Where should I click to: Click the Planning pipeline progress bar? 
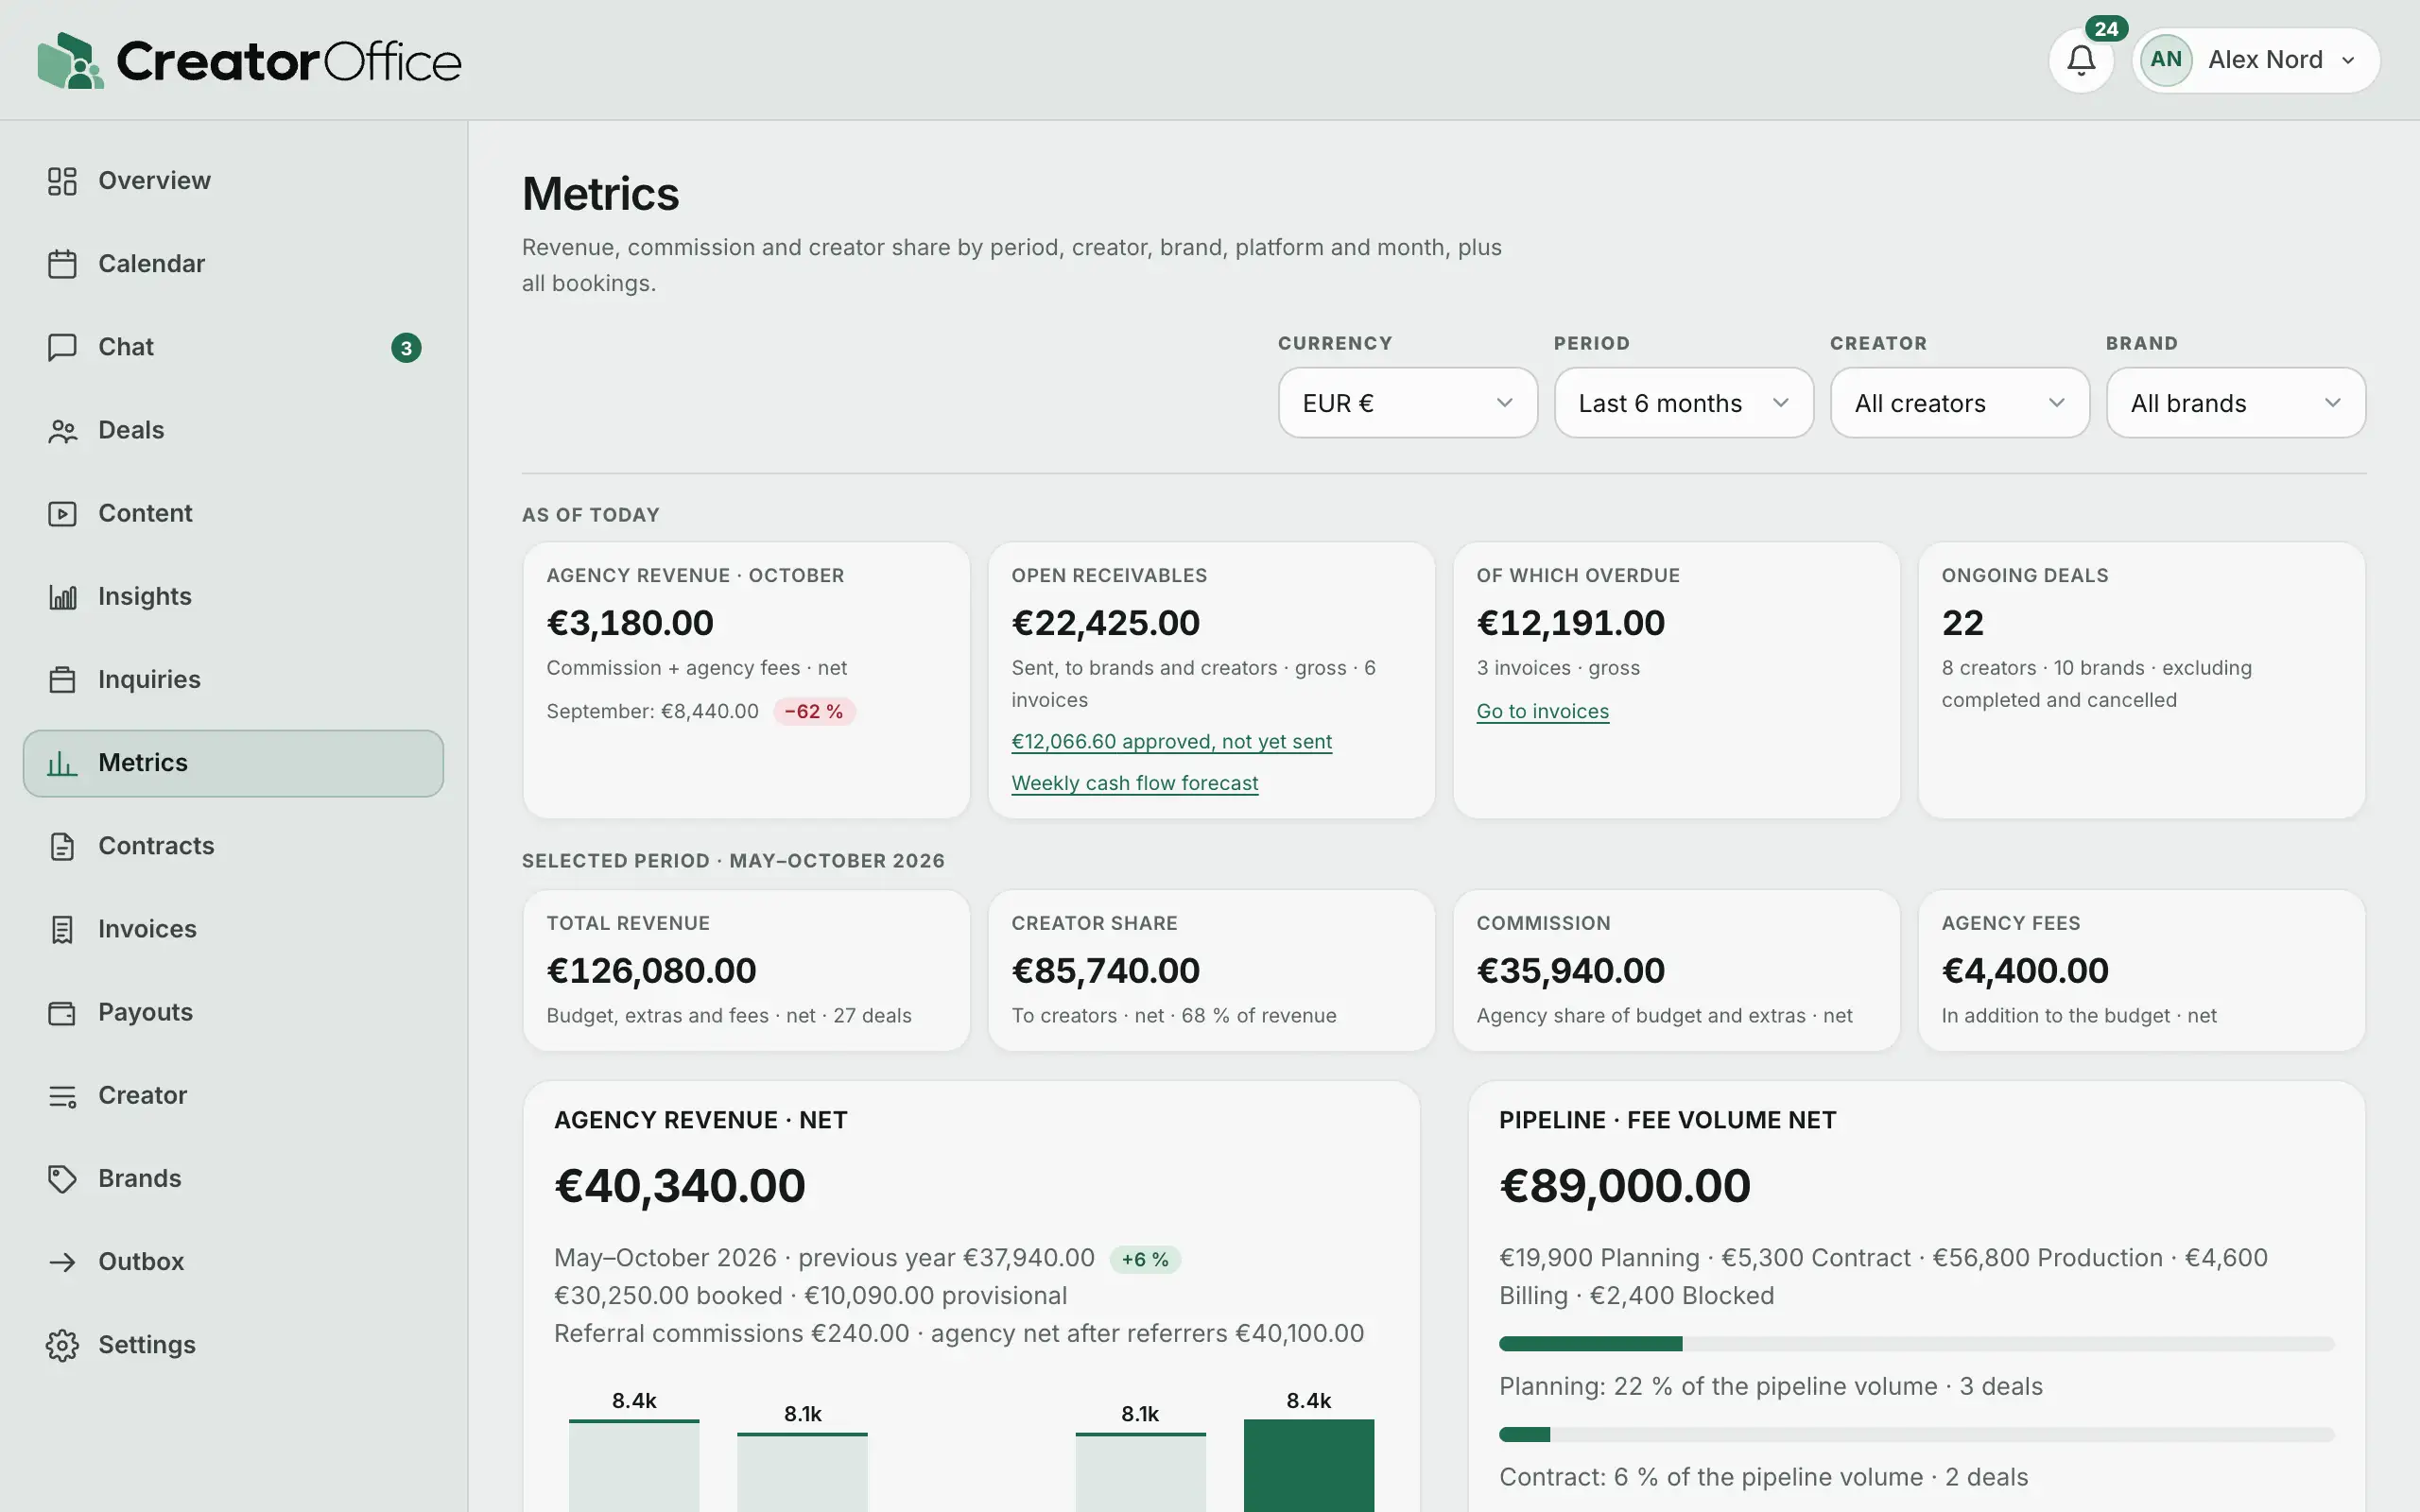pos(1916,1343)
